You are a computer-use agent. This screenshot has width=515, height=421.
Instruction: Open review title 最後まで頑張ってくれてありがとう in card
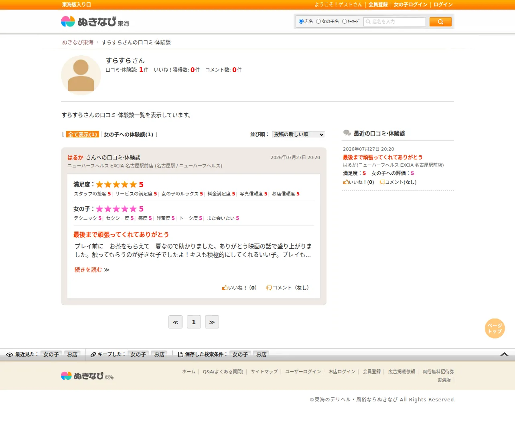tap(121, 235)
